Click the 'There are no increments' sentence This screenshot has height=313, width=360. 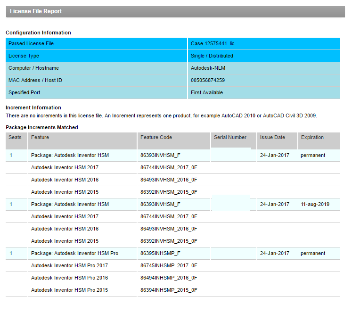pyautogui.click(x=161, y=115)
